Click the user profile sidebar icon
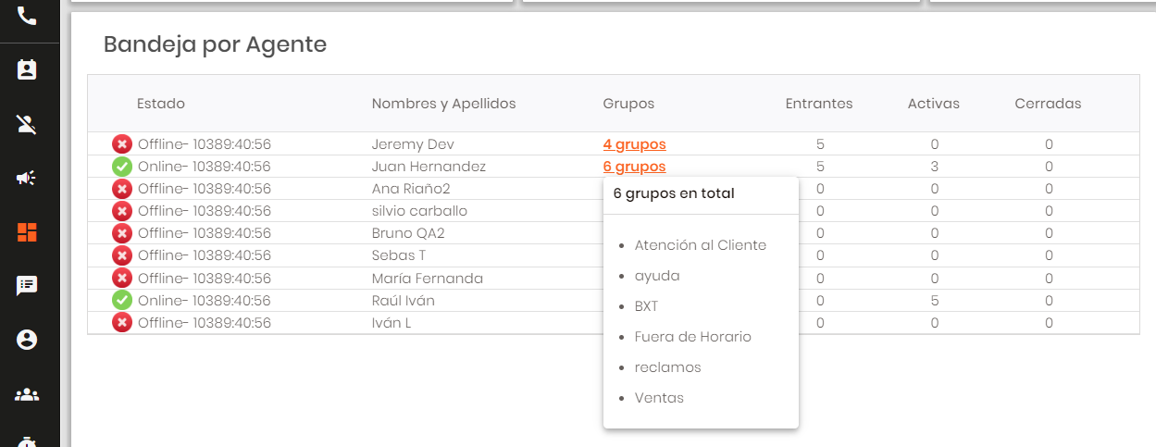The height and width of the screenshot is (447, 1156). 27,340
